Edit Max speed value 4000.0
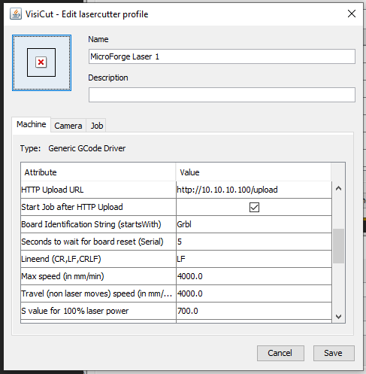This screenshot has width=366, height=374. click(x=254, y=276)
